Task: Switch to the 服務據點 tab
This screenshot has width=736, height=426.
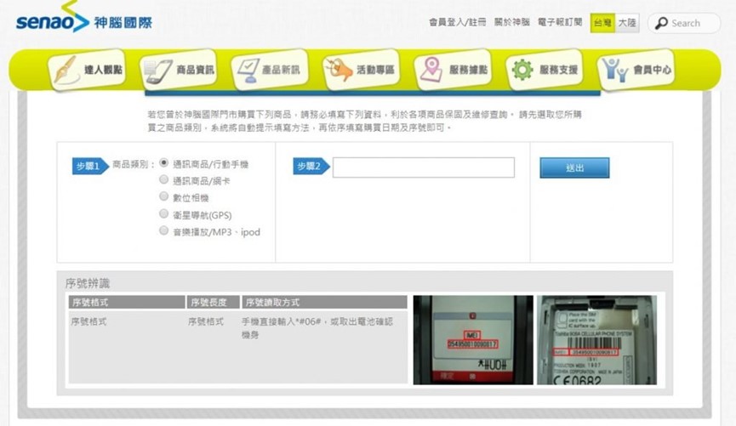Action: pyautogui.click(x=453, y=70)
